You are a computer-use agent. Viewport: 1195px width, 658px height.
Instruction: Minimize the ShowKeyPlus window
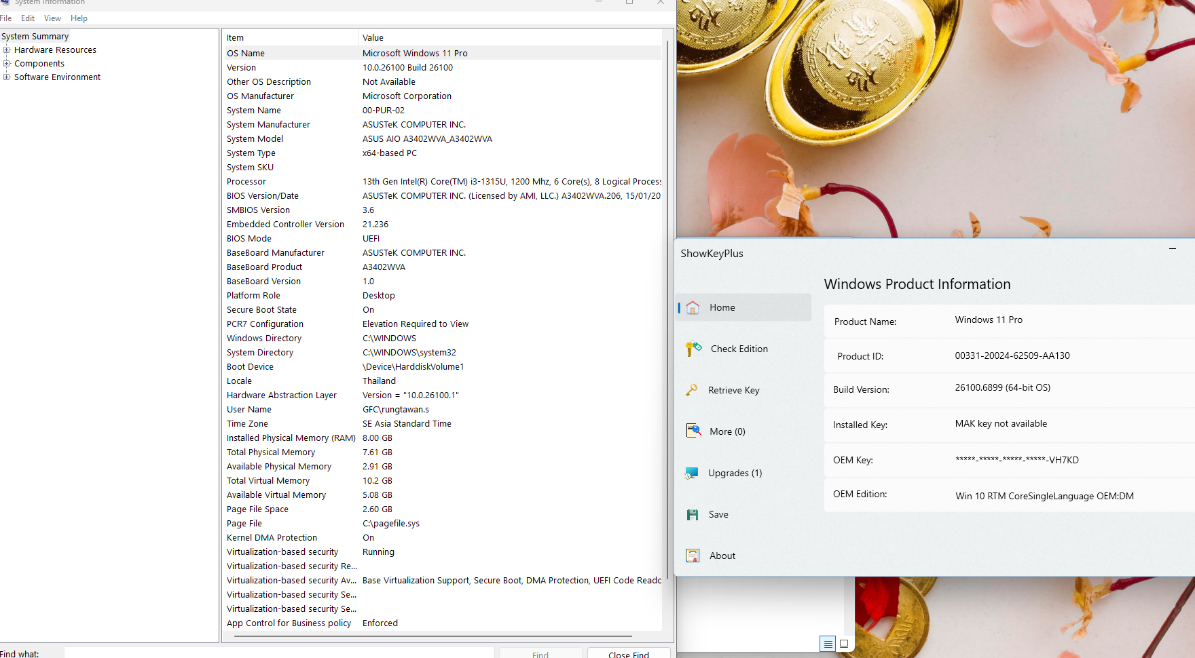pos(1172,249)
